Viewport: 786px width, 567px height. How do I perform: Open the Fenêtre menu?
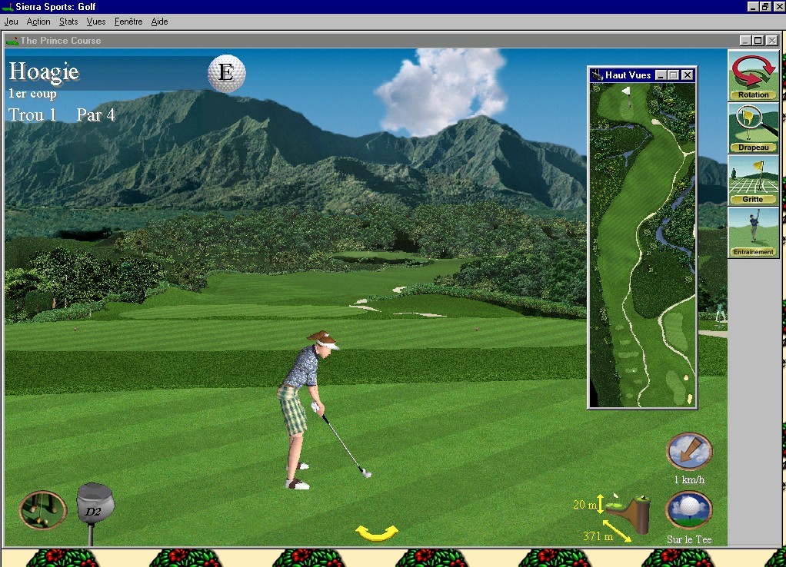tap(128, 22)
